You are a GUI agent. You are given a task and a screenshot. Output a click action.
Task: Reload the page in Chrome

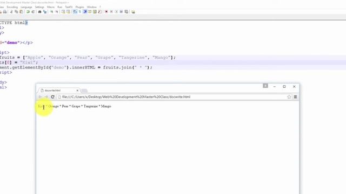tap(53, 97)
